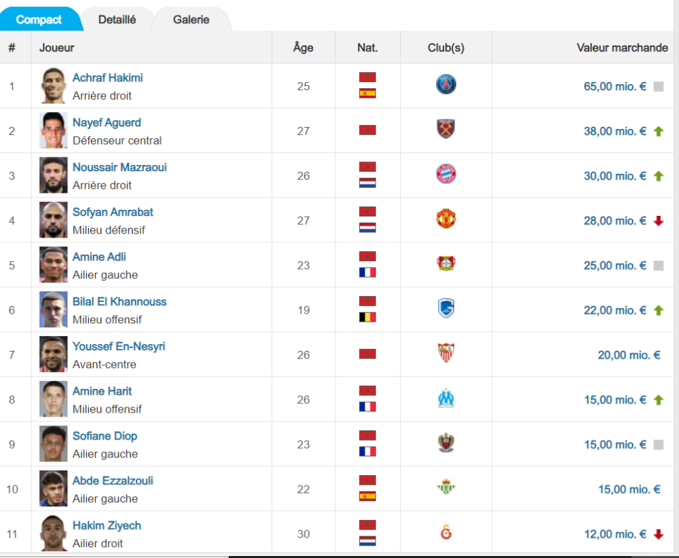Click Youssef En-Nesyri's player photo
This screenshot has height=558, width=679.
coord(53,354)
